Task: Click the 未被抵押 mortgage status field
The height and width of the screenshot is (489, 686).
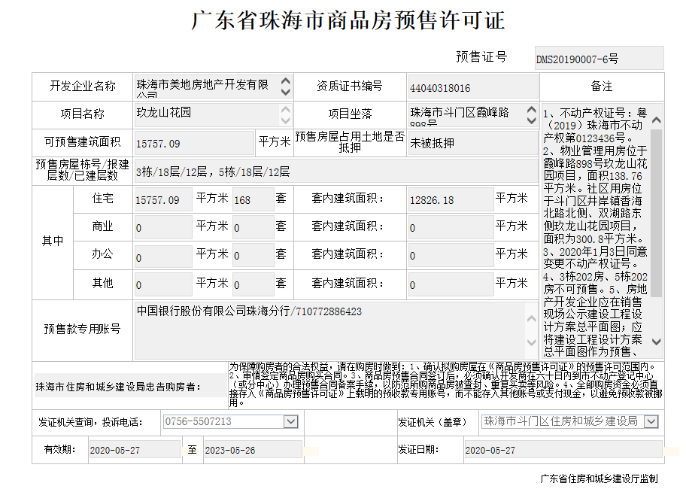Action: 472,143
